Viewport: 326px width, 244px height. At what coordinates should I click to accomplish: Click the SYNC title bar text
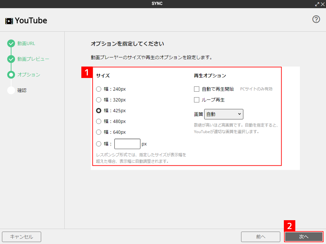(x=157, y=4)
